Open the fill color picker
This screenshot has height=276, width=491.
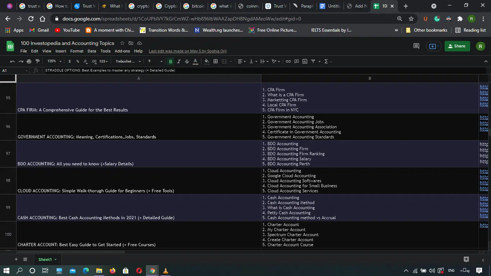(207, 61)
